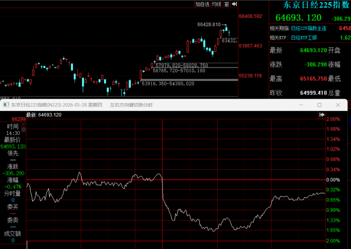This screenshot has width=351, height=249.
Task: Close the 东京日经225指数 intraday window
Action: coord(338,105)
